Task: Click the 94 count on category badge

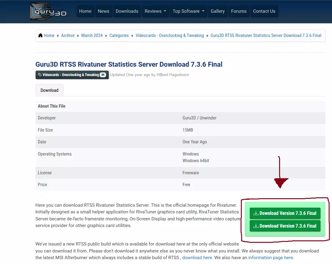Action: (103, 75)
